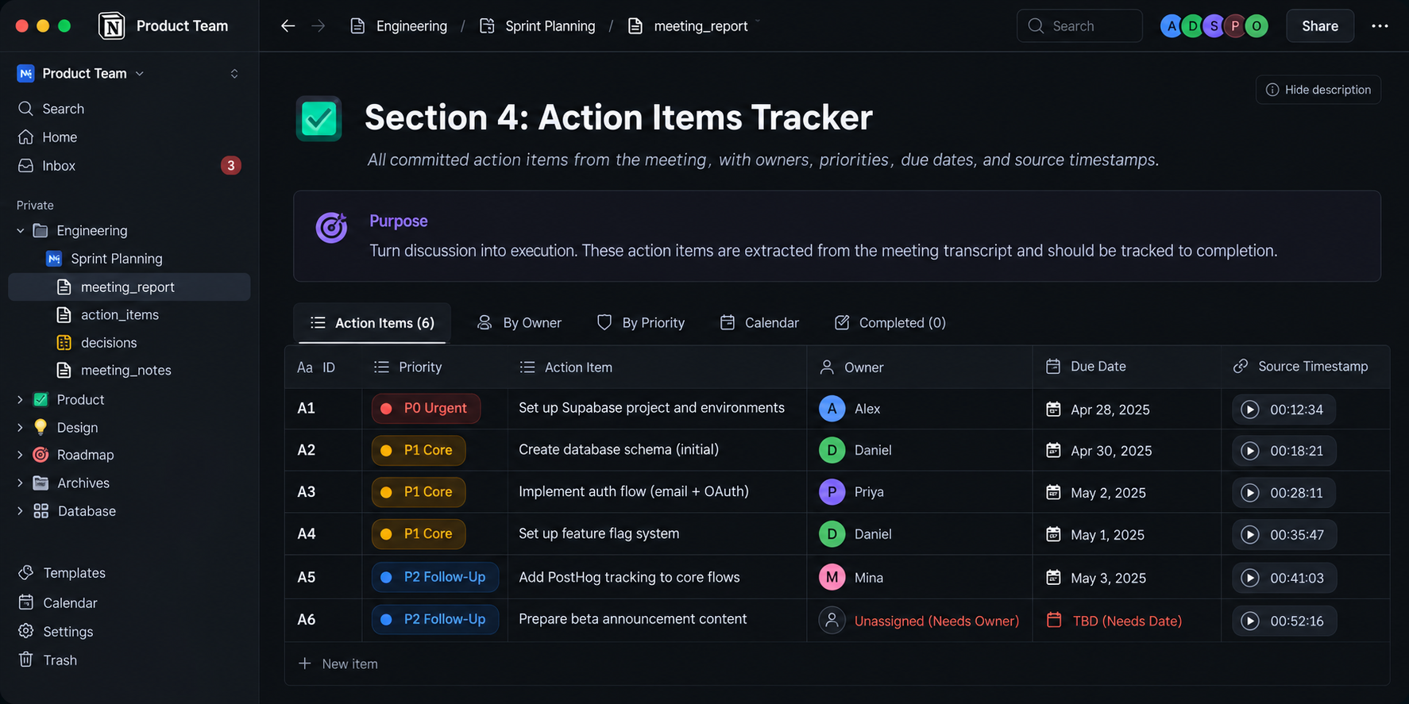
Task: Sort by the Due Date column header
Action: click(x=1087, y=367)
